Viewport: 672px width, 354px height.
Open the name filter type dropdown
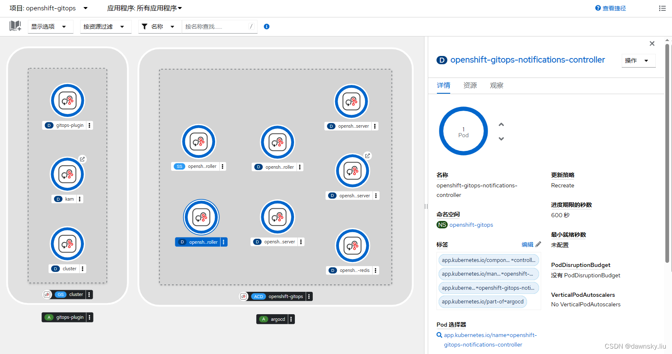tap(160, 27)
